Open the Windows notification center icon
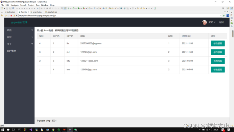234x132 pixels. pos(229,130)
